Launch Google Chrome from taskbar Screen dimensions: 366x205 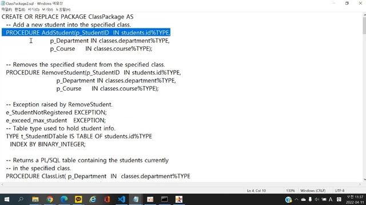click(50, 199)
